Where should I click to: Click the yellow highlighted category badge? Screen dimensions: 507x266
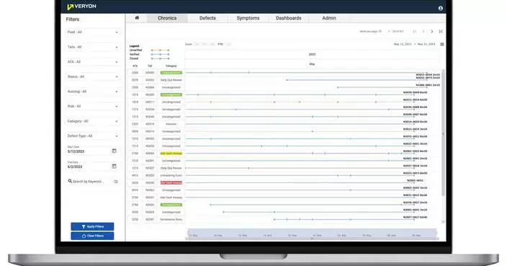click(171, 154)
